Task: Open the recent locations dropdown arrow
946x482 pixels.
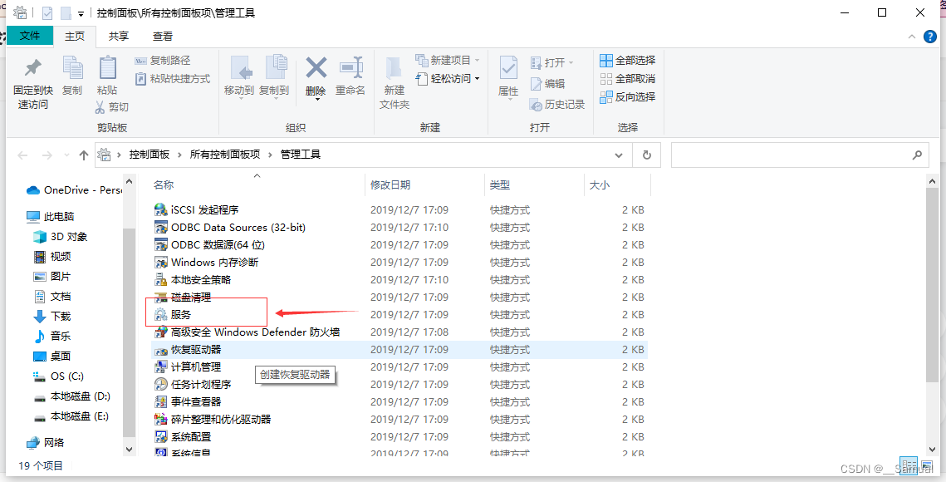Action: click(66, 155)
